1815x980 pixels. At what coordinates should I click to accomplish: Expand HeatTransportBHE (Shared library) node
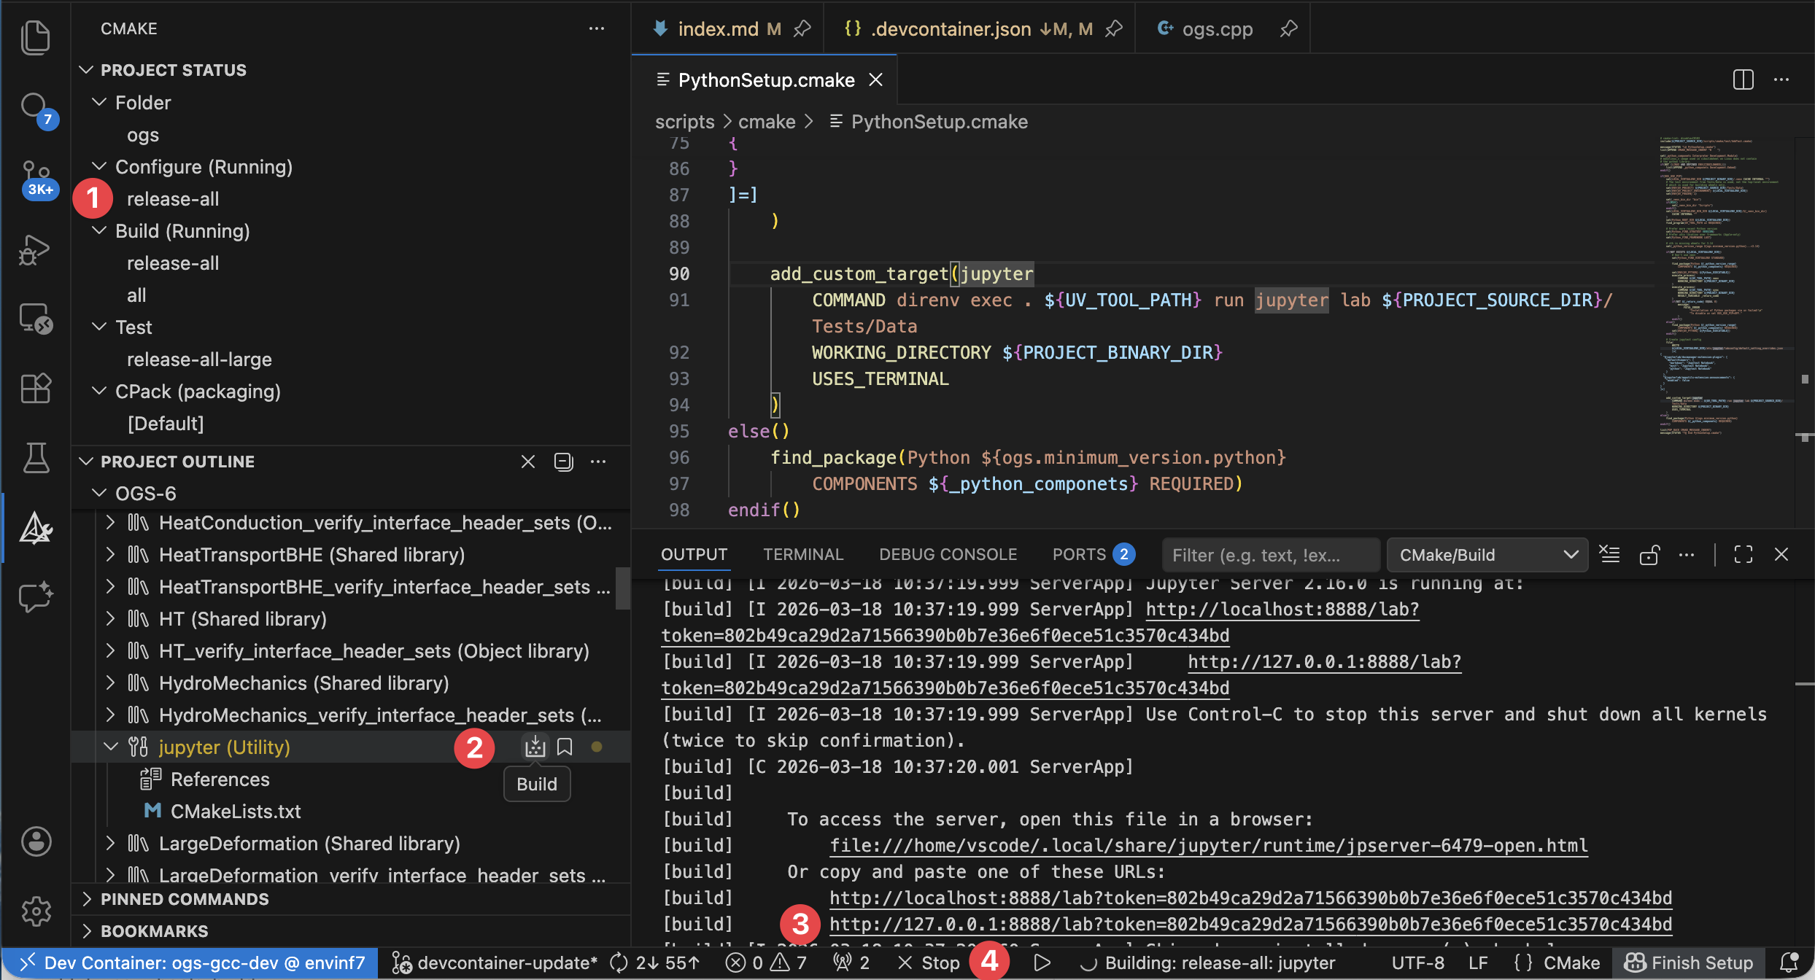pos(110,554)
